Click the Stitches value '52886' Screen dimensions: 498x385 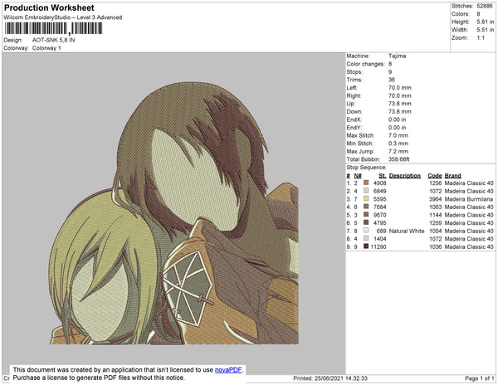tap(485, 6)
